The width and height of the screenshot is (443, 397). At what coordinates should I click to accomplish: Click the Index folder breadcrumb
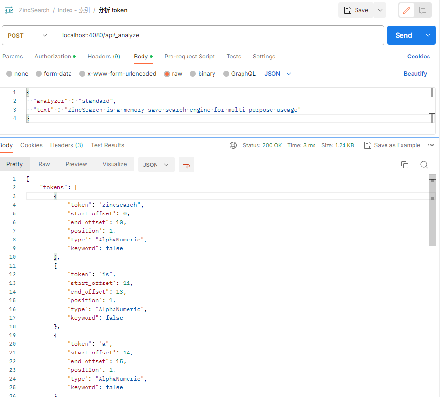click(x=74, y=10)
